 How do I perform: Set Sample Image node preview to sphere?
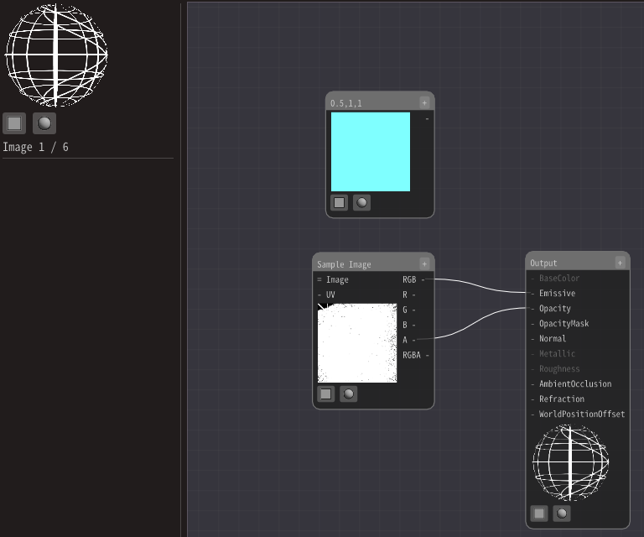coord(349,394)
